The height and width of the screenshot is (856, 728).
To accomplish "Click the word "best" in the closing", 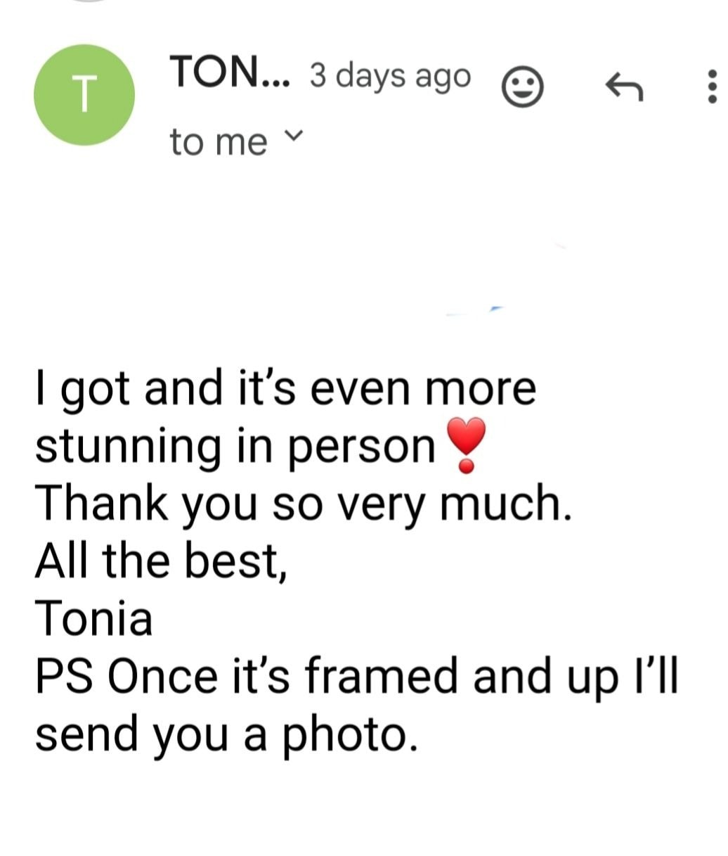I will (235, 561).
